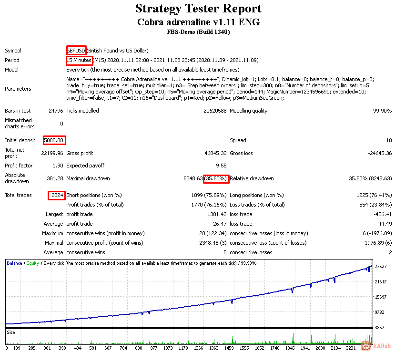This screenshot has height=353, width=395.
Task: Click the 15 Minutes period value
Action: pos(79,60)
